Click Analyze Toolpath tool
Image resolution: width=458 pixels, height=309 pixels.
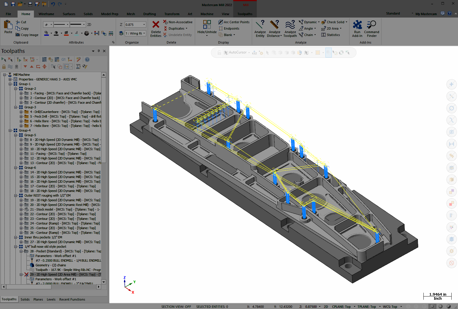pyautogui.click(x=290, y=28)
